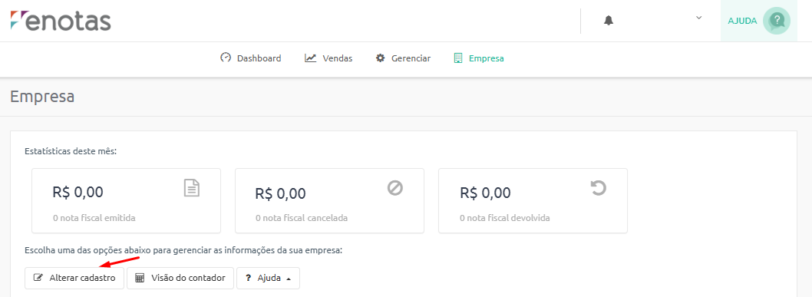Screen dimensions: 812x297
Task: Open Visão do contador
Action: (x=180, y=278)
